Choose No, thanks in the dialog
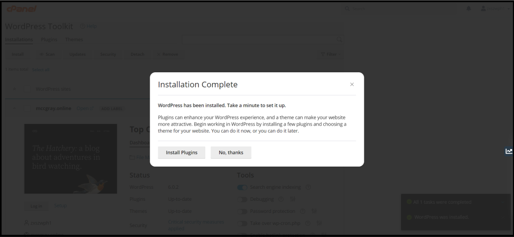Screen dimensions: 514x237 coord(231,153)
